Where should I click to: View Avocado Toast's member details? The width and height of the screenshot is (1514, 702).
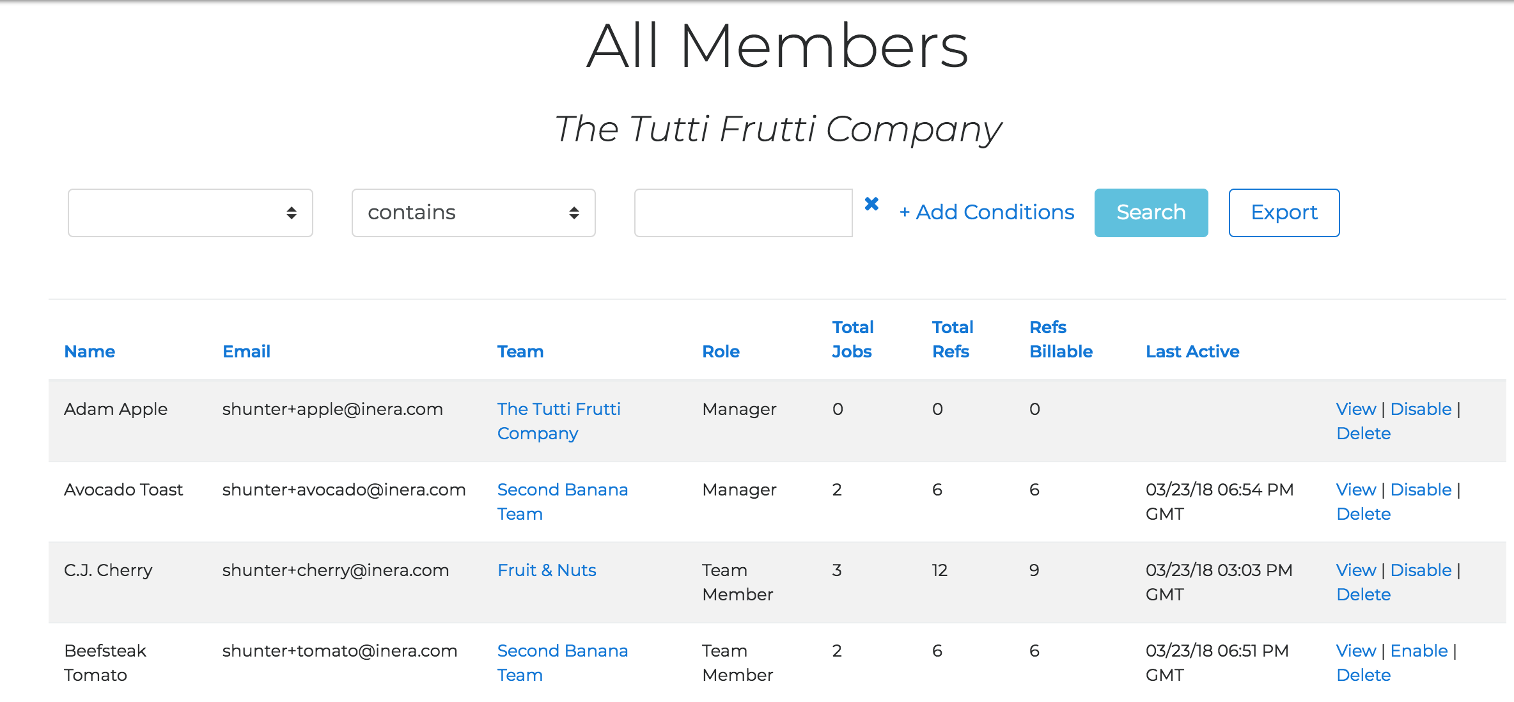click(x=1355, y=490)
